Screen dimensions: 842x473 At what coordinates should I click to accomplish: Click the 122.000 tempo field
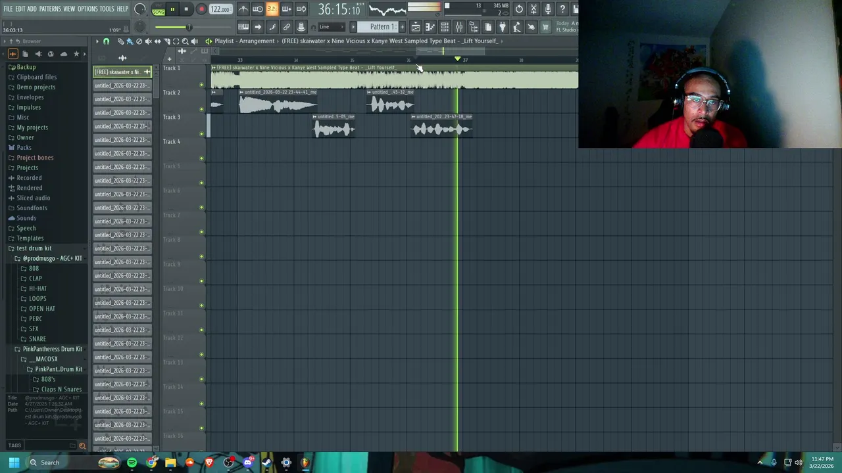tap(220, 9)
